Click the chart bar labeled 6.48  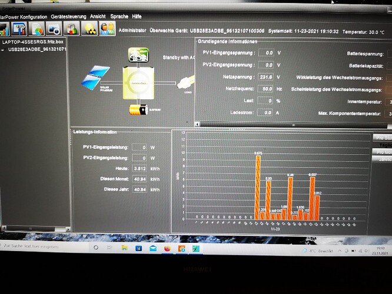[290, 199]
